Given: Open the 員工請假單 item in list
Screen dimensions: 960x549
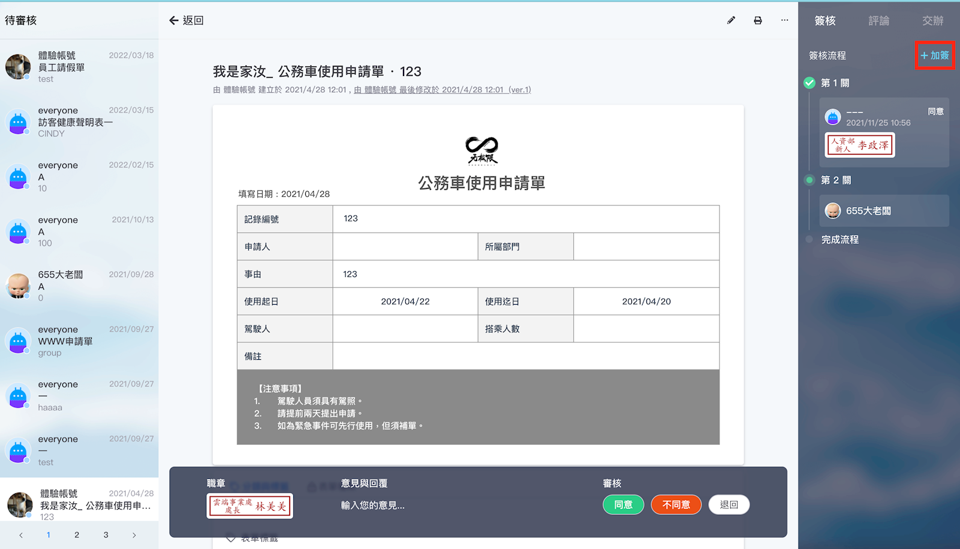Looking at the screenshot, I should (79, 67).
